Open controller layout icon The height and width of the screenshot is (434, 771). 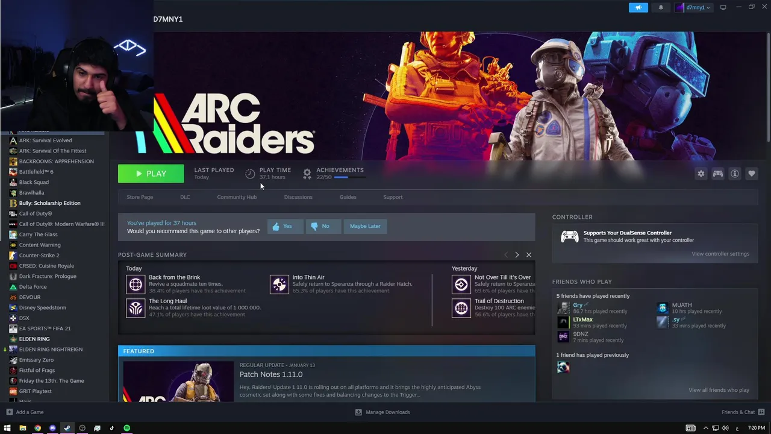(718, 174)
